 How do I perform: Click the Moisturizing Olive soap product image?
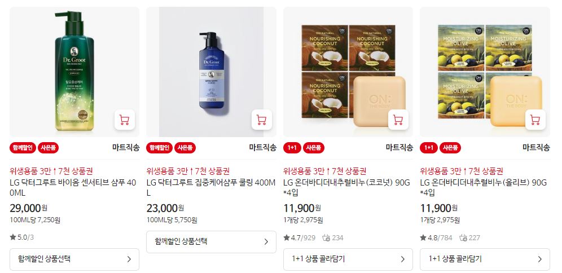coord(485,72)
